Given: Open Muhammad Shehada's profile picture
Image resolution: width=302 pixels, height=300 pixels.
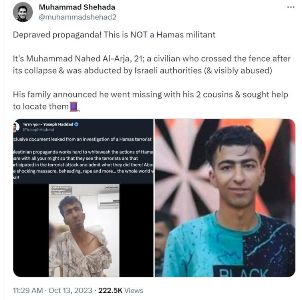Looking at the screenshot, I should pos(23,12).
